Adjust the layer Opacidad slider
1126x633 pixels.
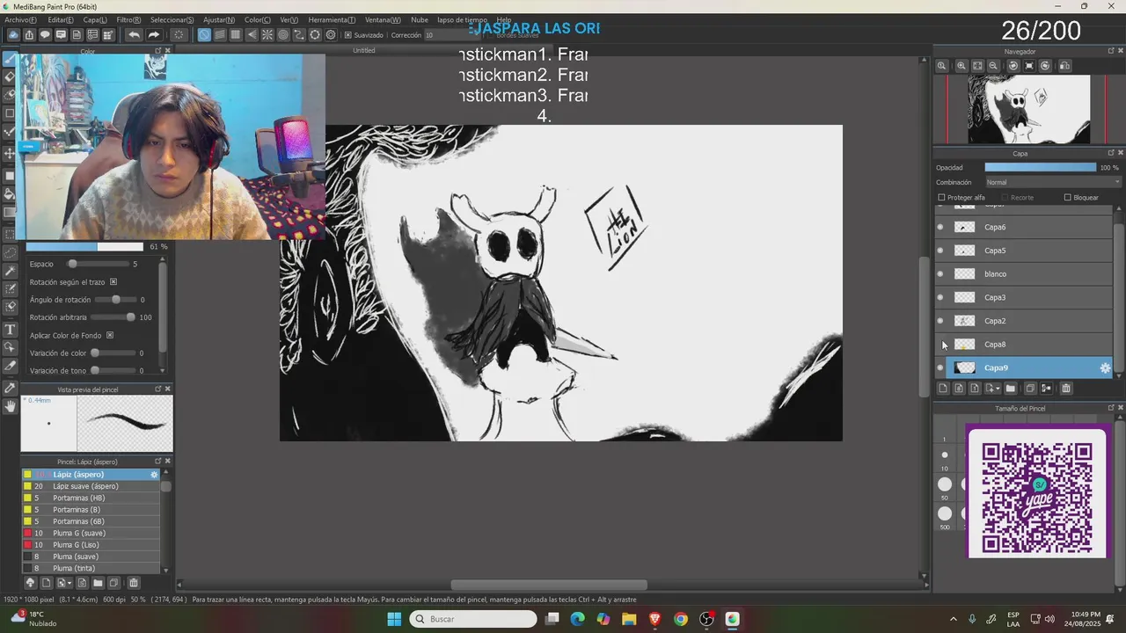click(x=1040, y=167)
